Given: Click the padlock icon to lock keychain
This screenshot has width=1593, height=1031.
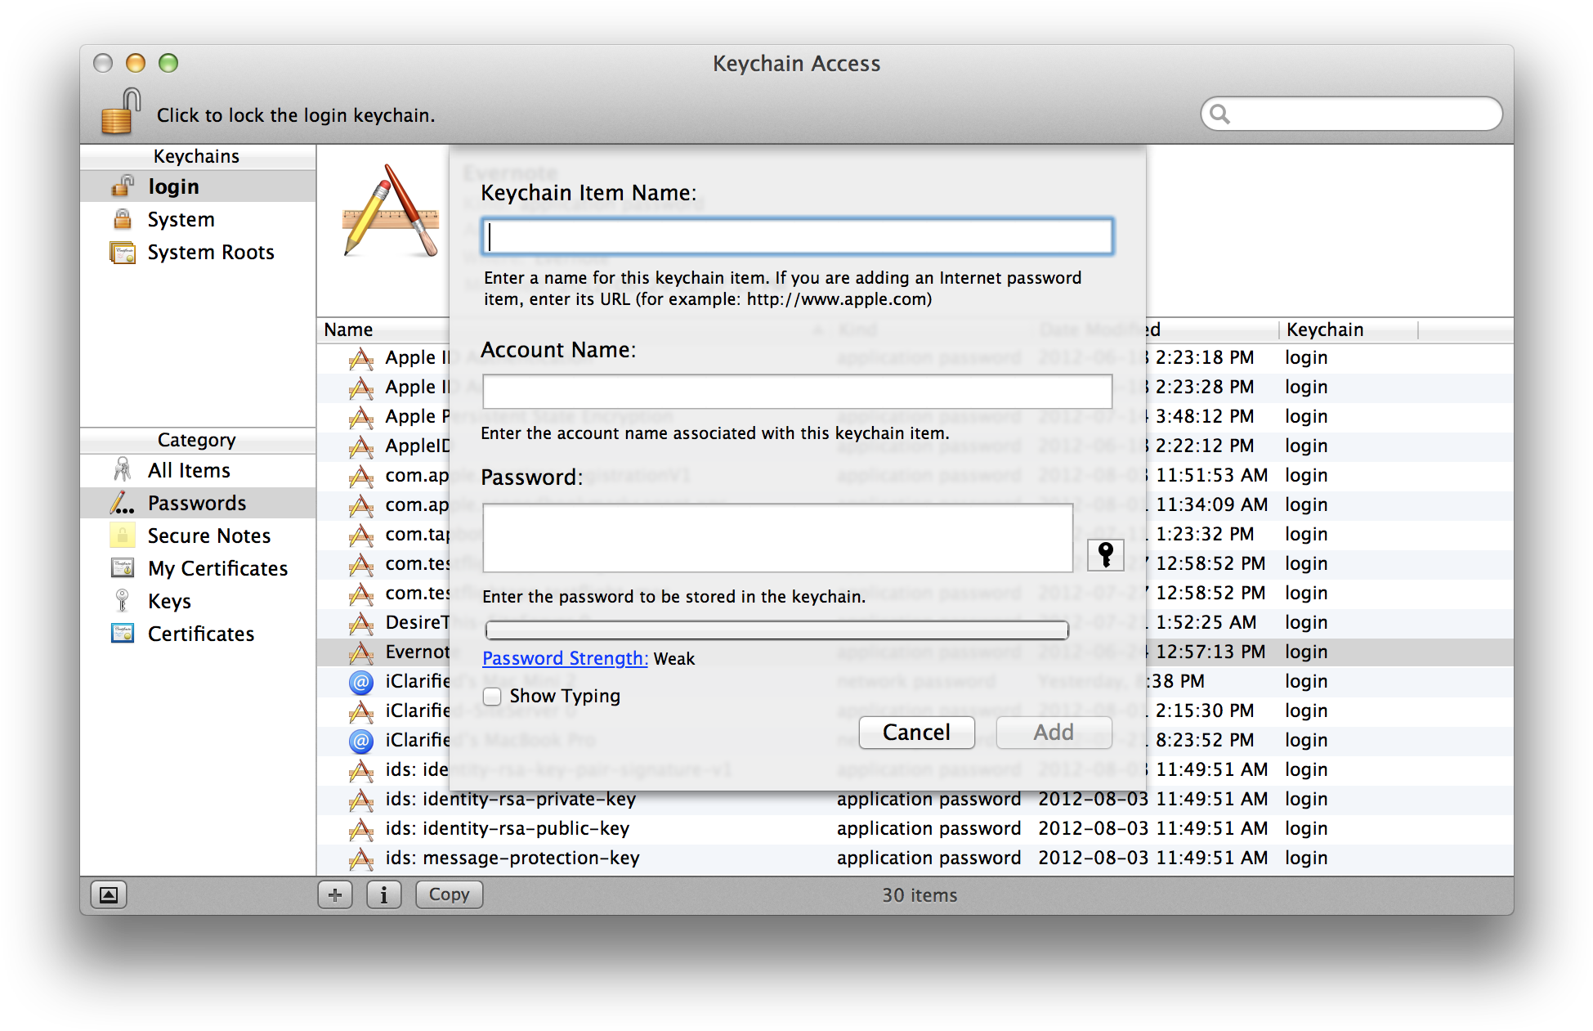Looking at the screenshot, I should coord(120,112).
